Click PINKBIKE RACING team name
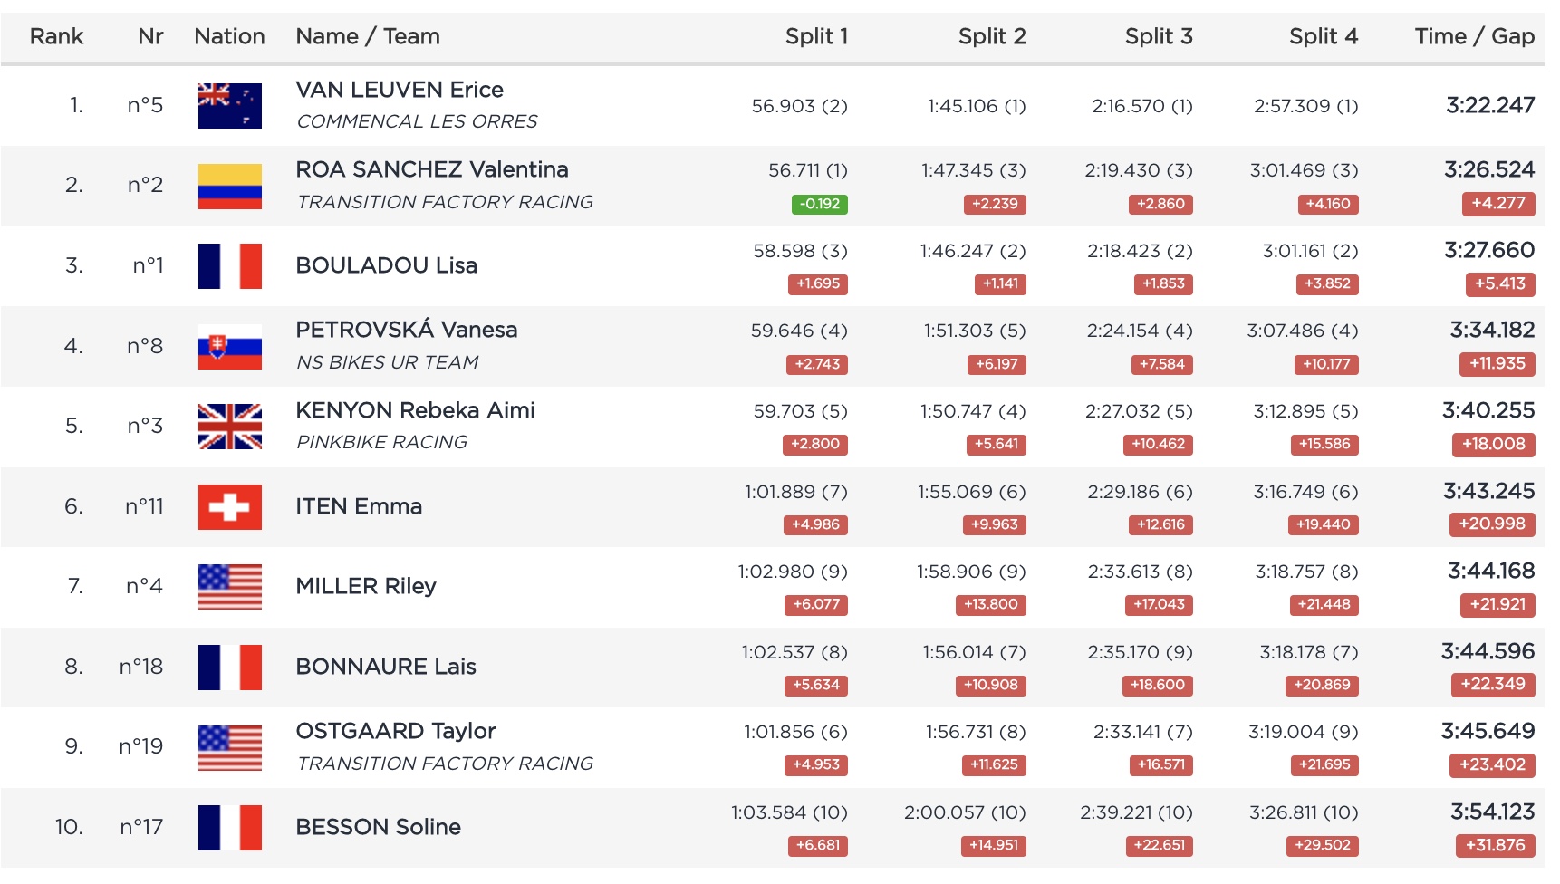Image resolution: width=1560 pixels, height=884 pixels. tap(381, 442)
